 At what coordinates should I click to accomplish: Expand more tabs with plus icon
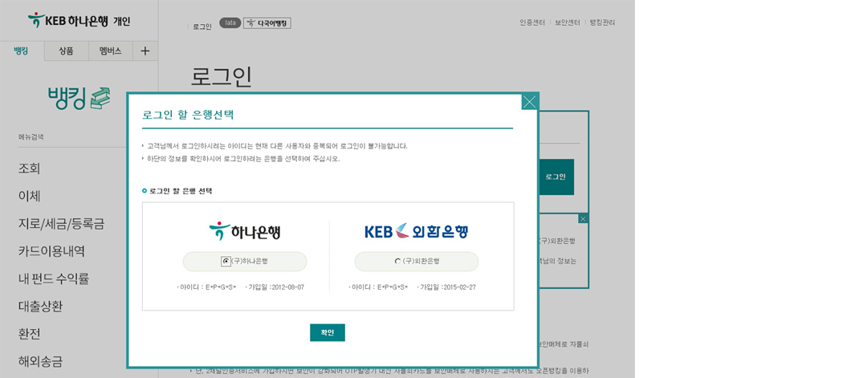tap(145, 51)
